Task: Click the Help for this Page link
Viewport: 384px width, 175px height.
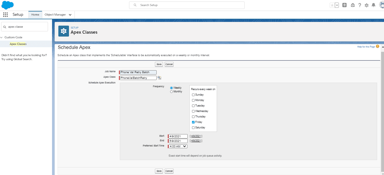Action: pos(366,47)
